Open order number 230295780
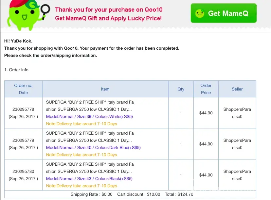Viewport: 271px width, 200px height. point(23,171)
